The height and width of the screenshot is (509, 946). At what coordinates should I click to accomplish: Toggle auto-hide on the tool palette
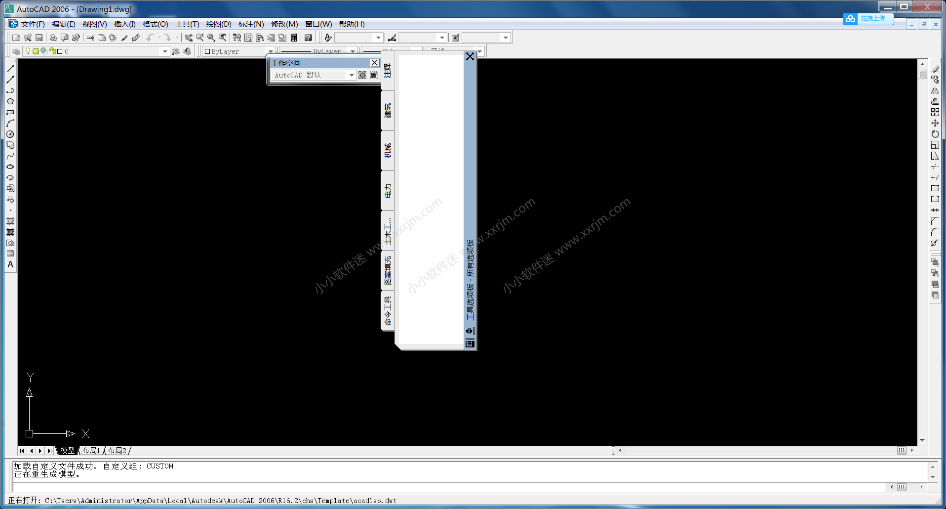click(470, 331)
